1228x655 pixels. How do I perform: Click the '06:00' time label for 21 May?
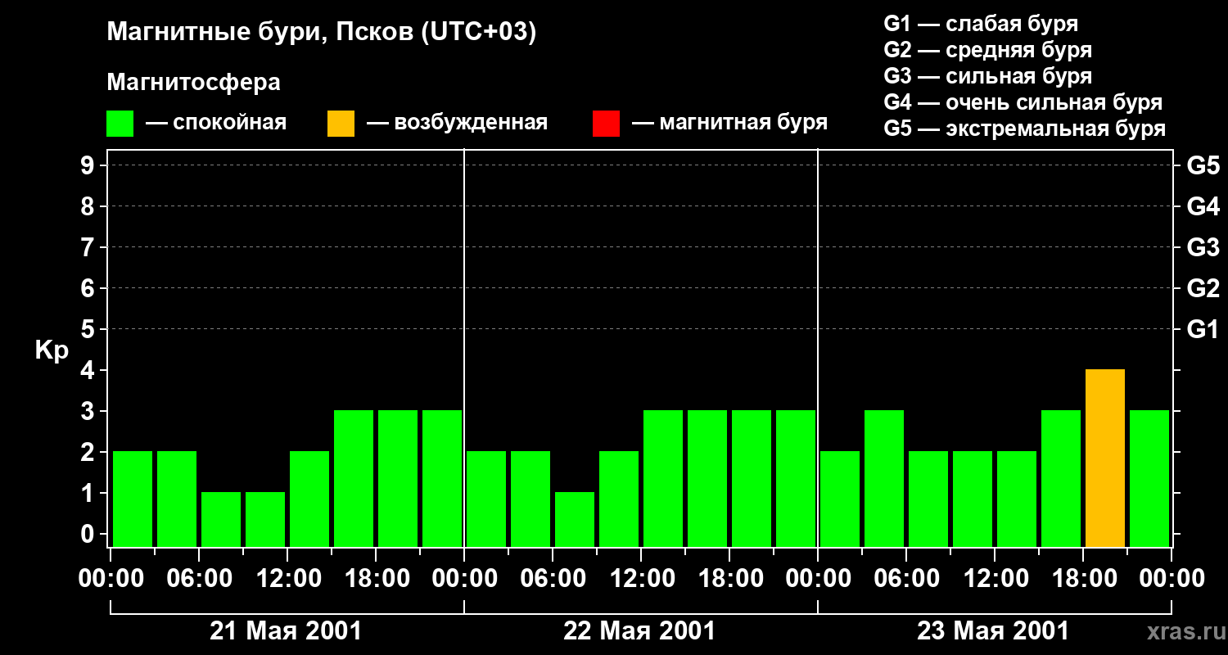click(199, 579)
